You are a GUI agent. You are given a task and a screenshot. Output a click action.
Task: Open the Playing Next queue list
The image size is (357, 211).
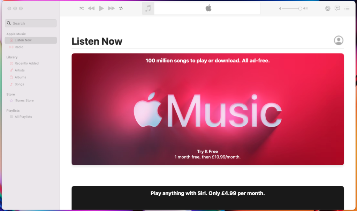(x=347, y=8)
